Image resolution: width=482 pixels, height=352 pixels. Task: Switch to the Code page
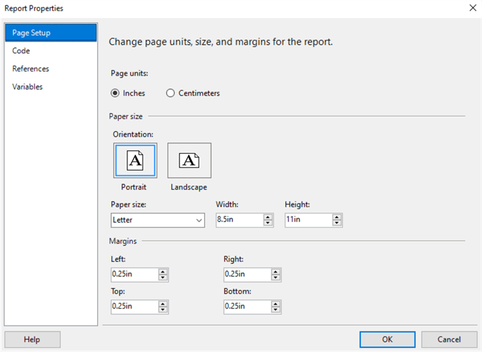coord(21,51)
